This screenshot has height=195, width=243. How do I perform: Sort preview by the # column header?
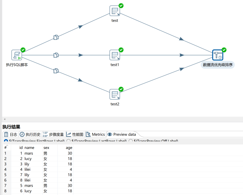coord(6,148)
